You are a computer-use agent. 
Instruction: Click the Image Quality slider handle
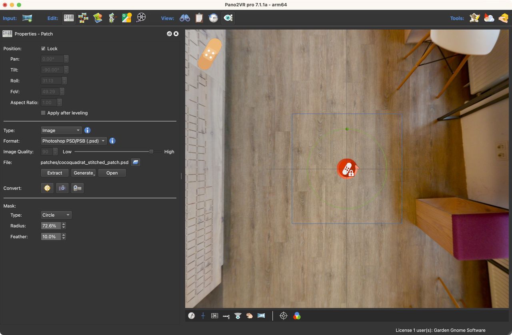coord(151,152)
